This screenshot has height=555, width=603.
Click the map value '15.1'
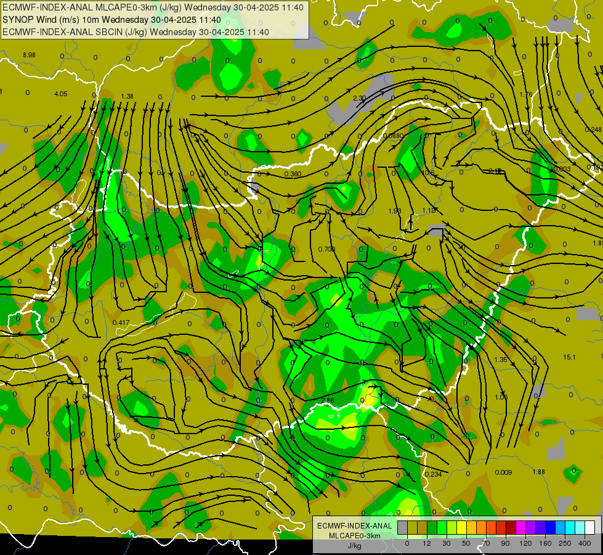569,358
